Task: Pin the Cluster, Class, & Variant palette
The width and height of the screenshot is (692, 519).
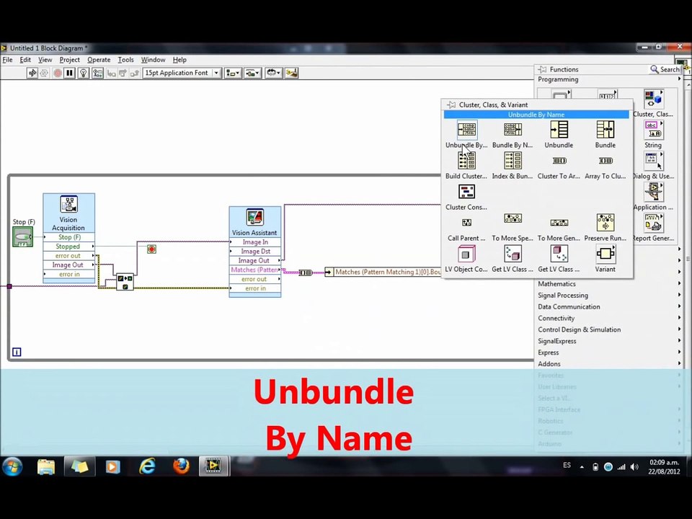Action: click(451, 105)
